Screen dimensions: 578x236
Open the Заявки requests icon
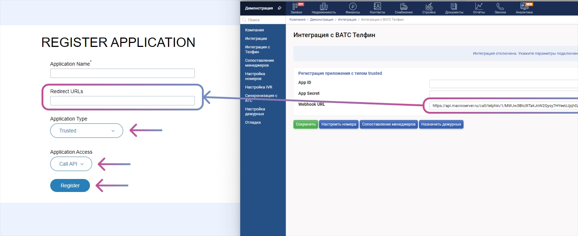(x=296, y=6)
